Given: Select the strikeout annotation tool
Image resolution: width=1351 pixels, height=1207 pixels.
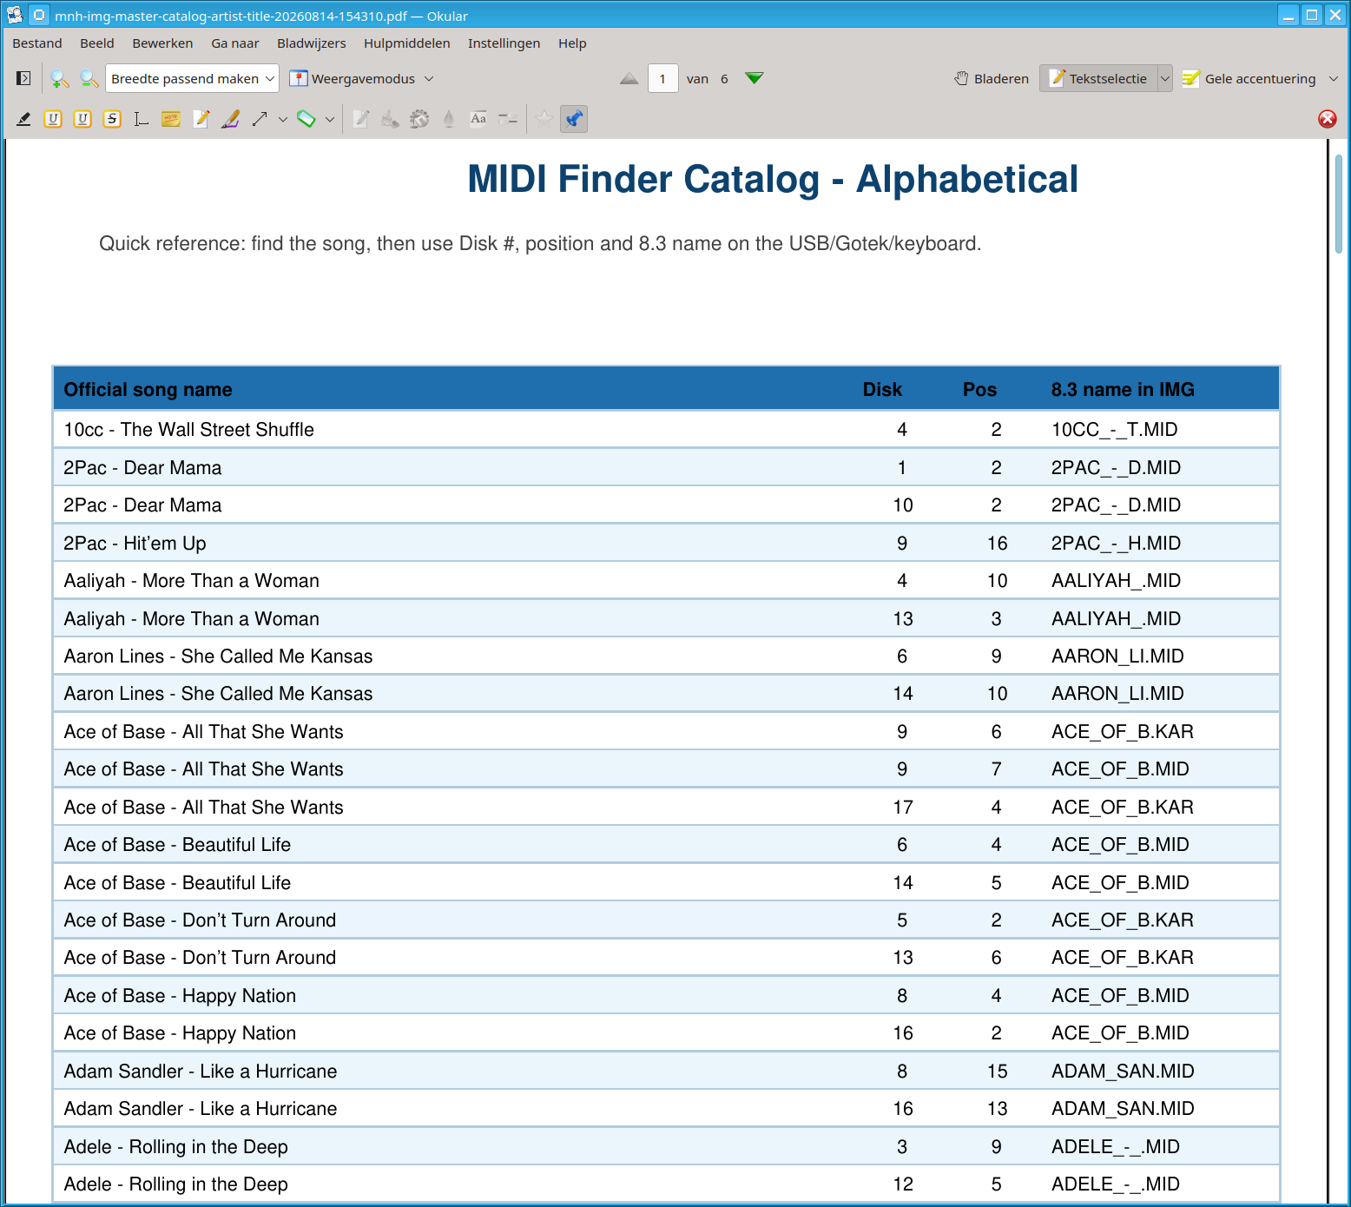Looking at the screenshot, I should click(x=112, y=119).
